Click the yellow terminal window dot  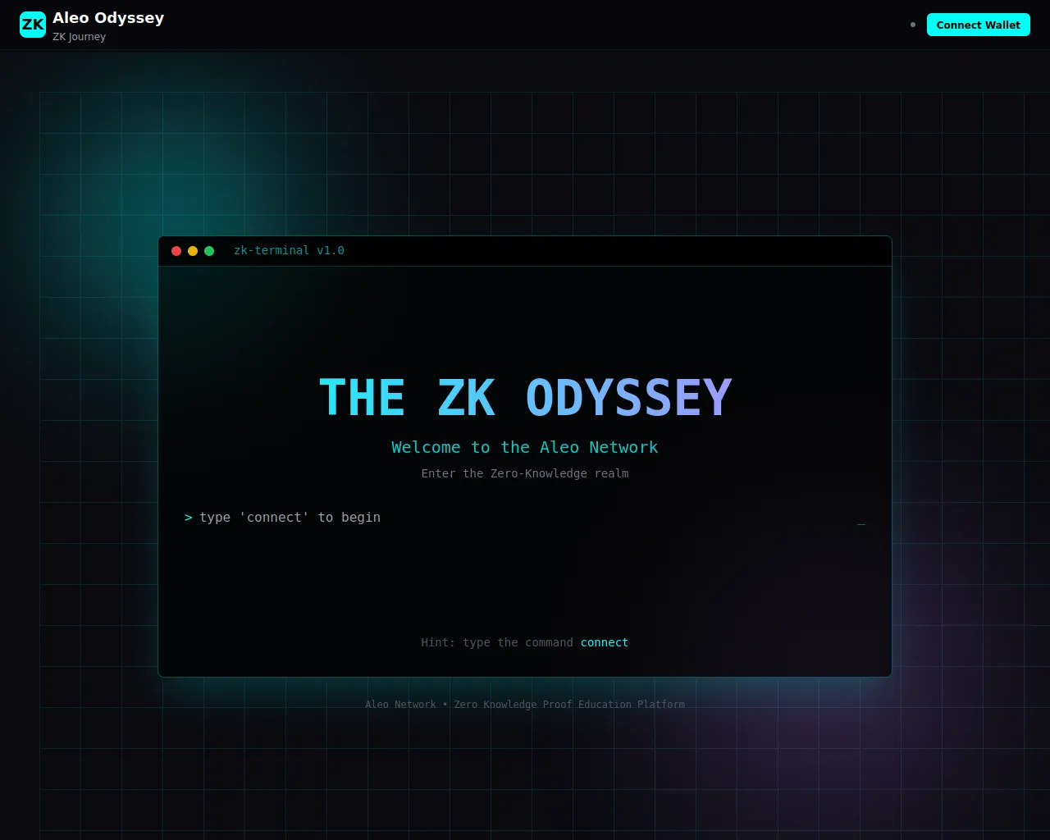[193, 251]
